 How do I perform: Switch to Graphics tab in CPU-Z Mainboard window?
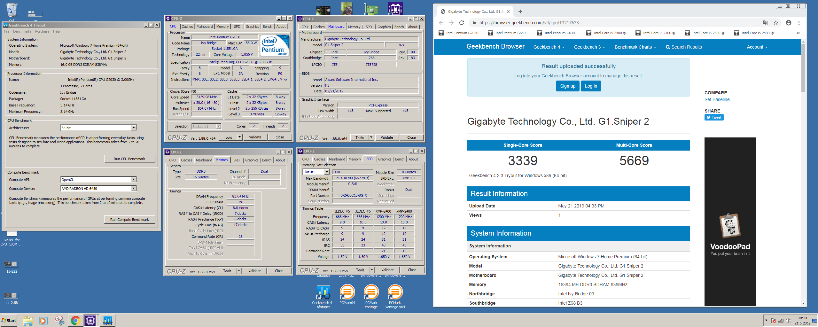[x=384, y=27]
